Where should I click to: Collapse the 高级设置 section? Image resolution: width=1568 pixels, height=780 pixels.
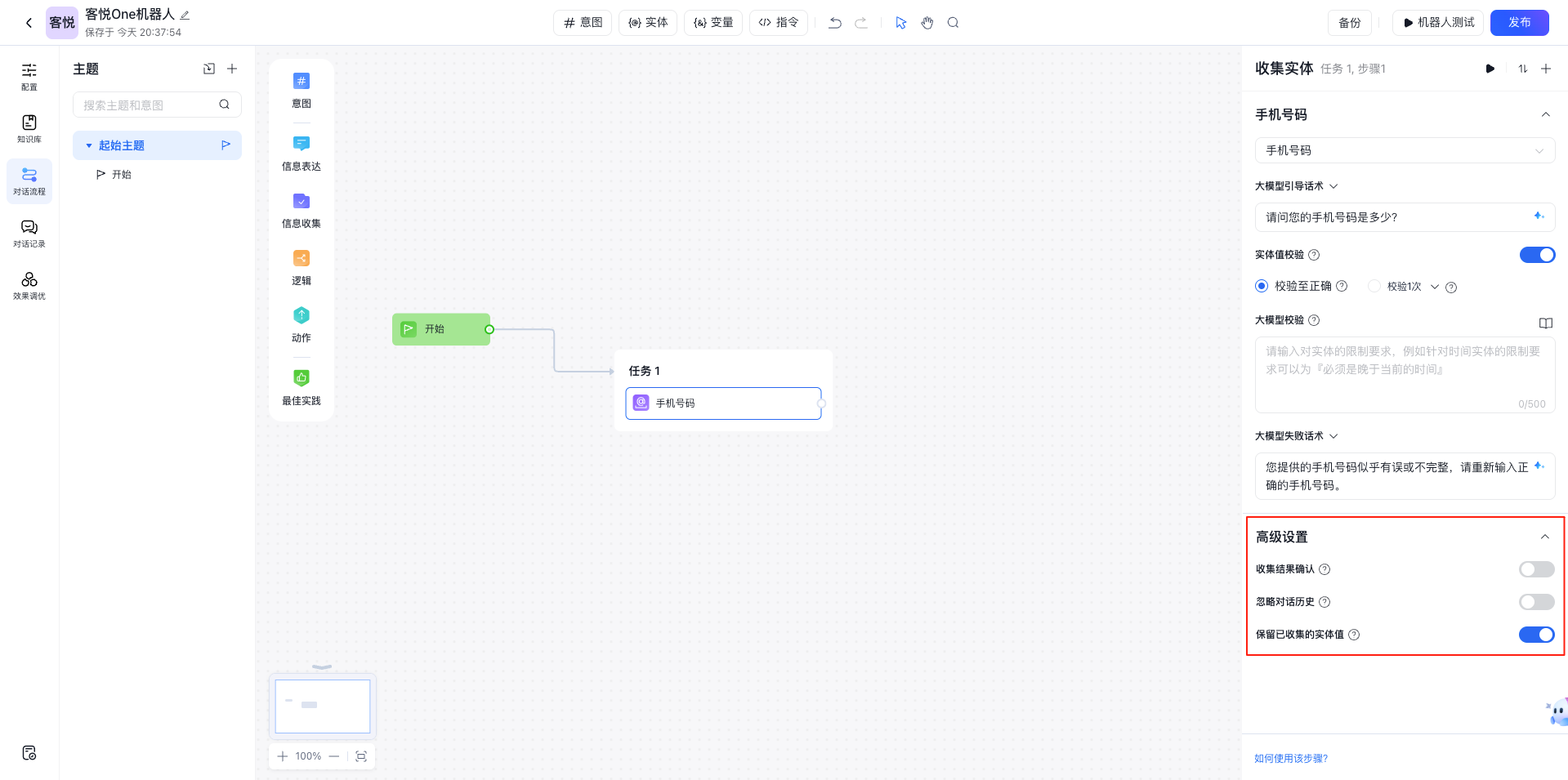coord(1544,537)
